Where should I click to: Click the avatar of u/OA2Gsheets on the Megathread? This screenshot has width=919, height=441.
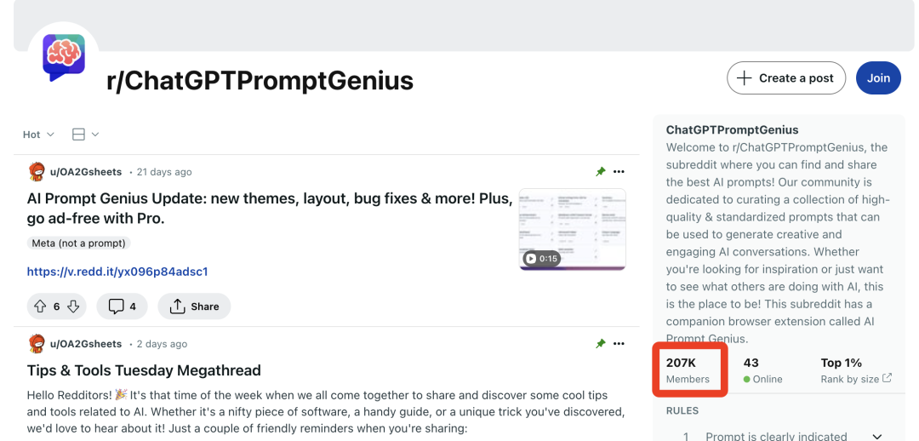pyautogui.click(x=37, y=344)
